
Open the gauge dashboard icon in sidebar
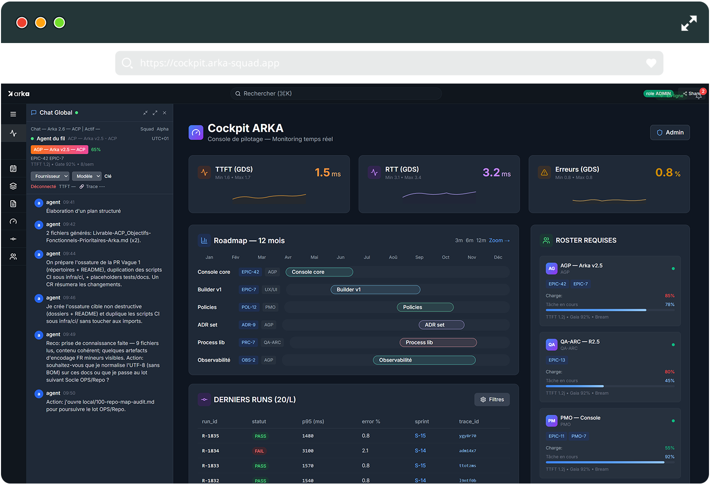[x=13, y=221]
